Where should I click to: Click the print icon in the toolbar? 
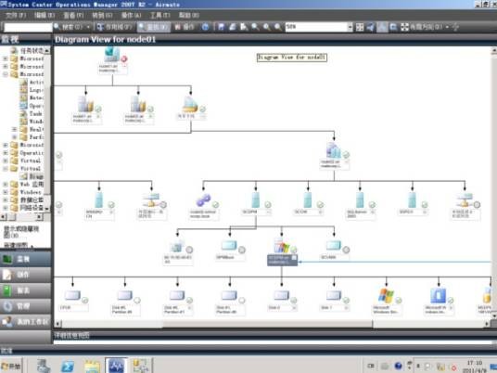pos(233,27)
